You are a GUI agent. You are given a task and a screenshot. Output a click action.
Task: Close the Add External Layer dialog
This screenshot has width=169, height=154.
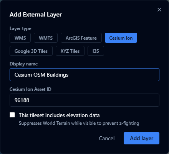point(159,10)
